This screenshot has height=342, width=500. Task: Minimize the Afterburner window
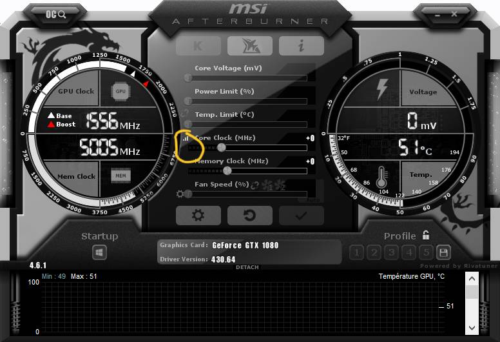coord(438,15)
